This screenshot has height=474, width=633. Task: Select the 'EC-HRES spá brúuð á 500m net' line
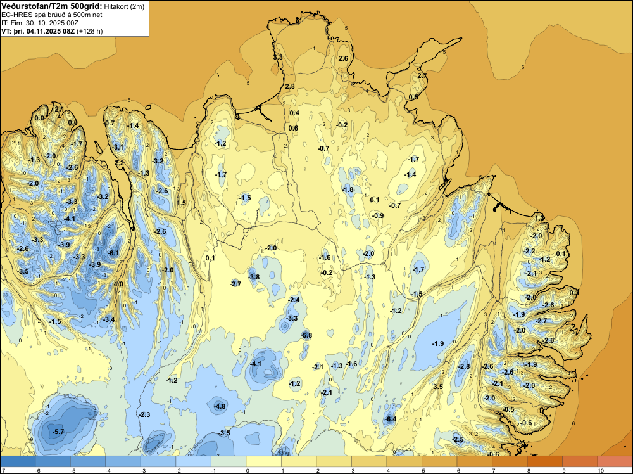[52, 15]
